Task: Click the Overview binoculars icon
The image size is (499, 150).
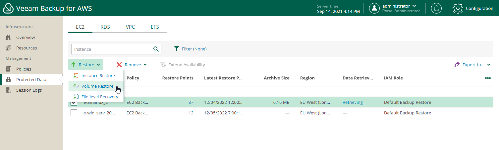Action: [x=9, y=37]
